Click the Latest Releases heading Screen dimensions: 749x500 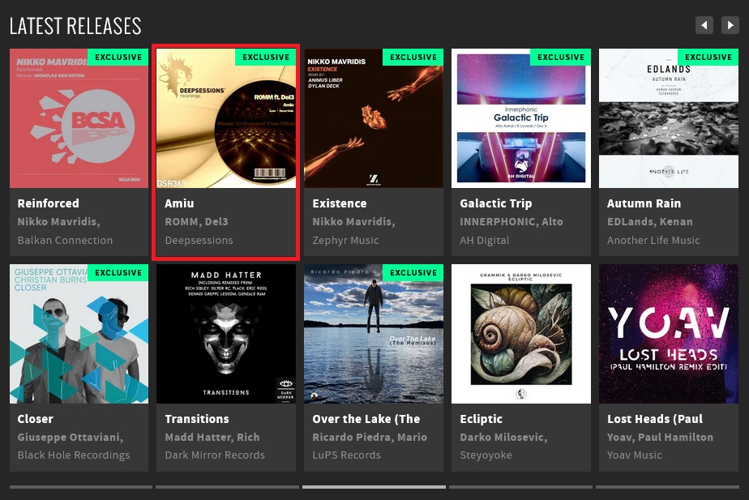point(75,26)
